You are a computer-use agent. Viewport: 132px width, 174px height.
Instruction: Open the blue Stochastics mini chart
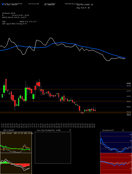point(116,142)
